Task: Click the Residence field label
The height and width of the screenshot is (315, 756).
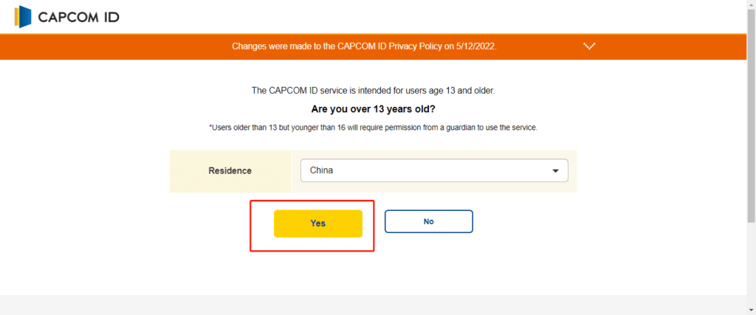Action: tap(230, 170)
